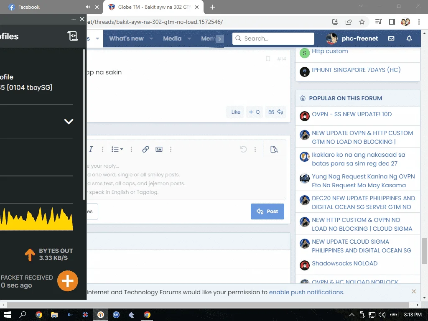
Task: Open Ikaklaro ko na ang nakasaad thread
Action: point(358,159)
